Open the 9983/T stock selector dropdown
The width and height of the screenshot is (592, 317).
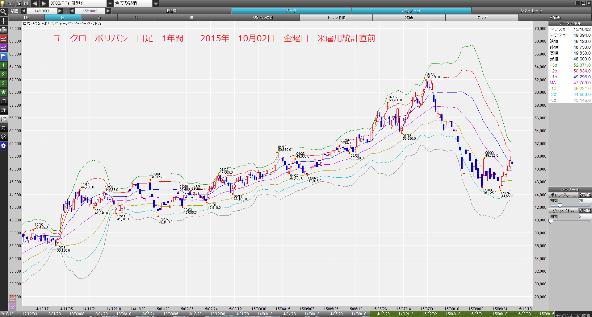[110, 3]
